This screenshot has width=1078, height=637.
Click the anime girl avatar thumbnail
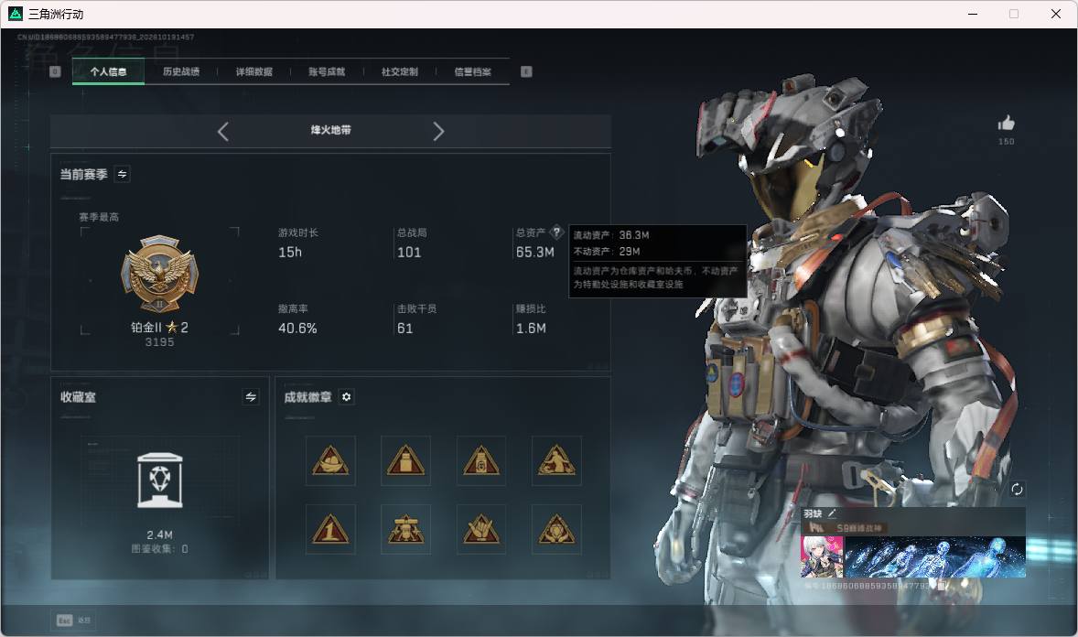click(823, 556)
